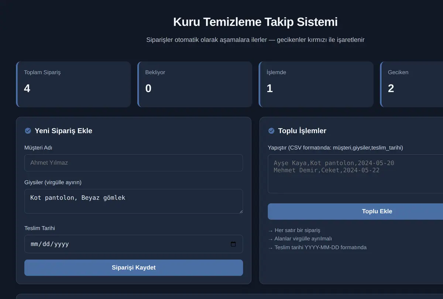Click the Yapıştır CSV format label
The image size is (443, 299).
(x=336, y=148)
